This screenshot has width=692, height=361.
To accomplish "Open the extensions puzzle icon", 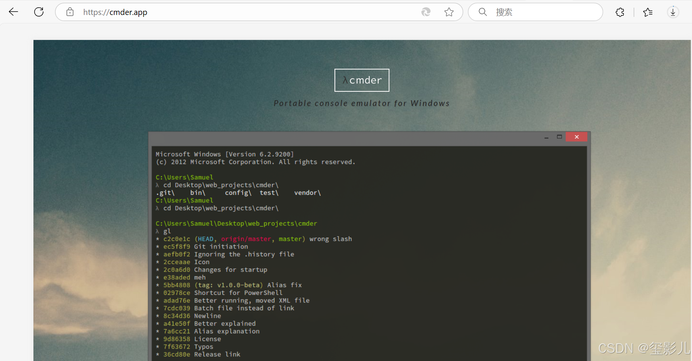I will coord(620,12).
